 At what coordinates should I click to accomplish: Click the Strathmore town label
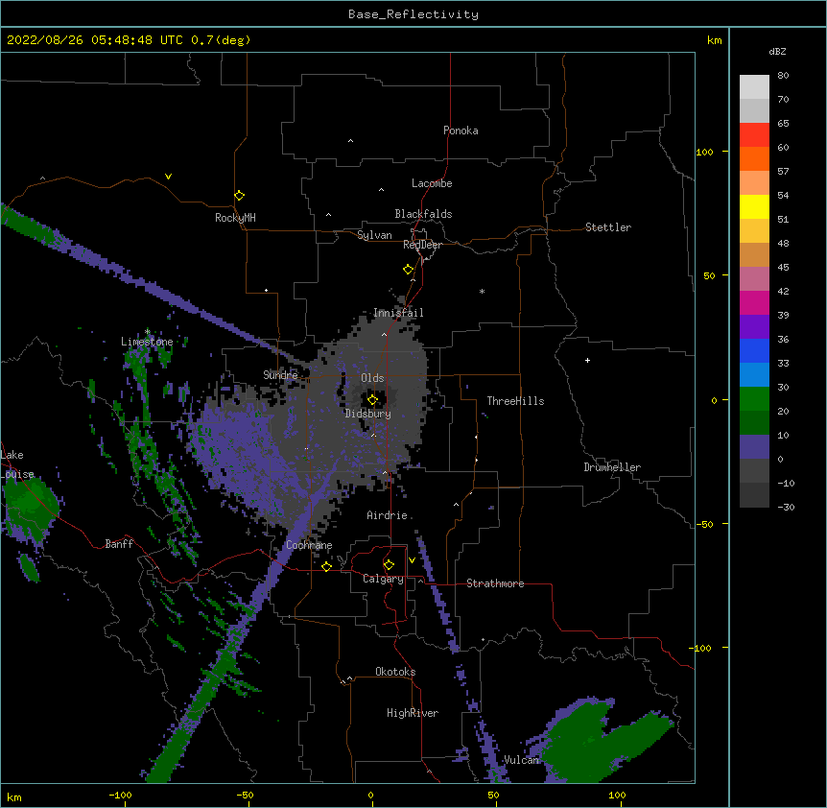tap(495, 583)
